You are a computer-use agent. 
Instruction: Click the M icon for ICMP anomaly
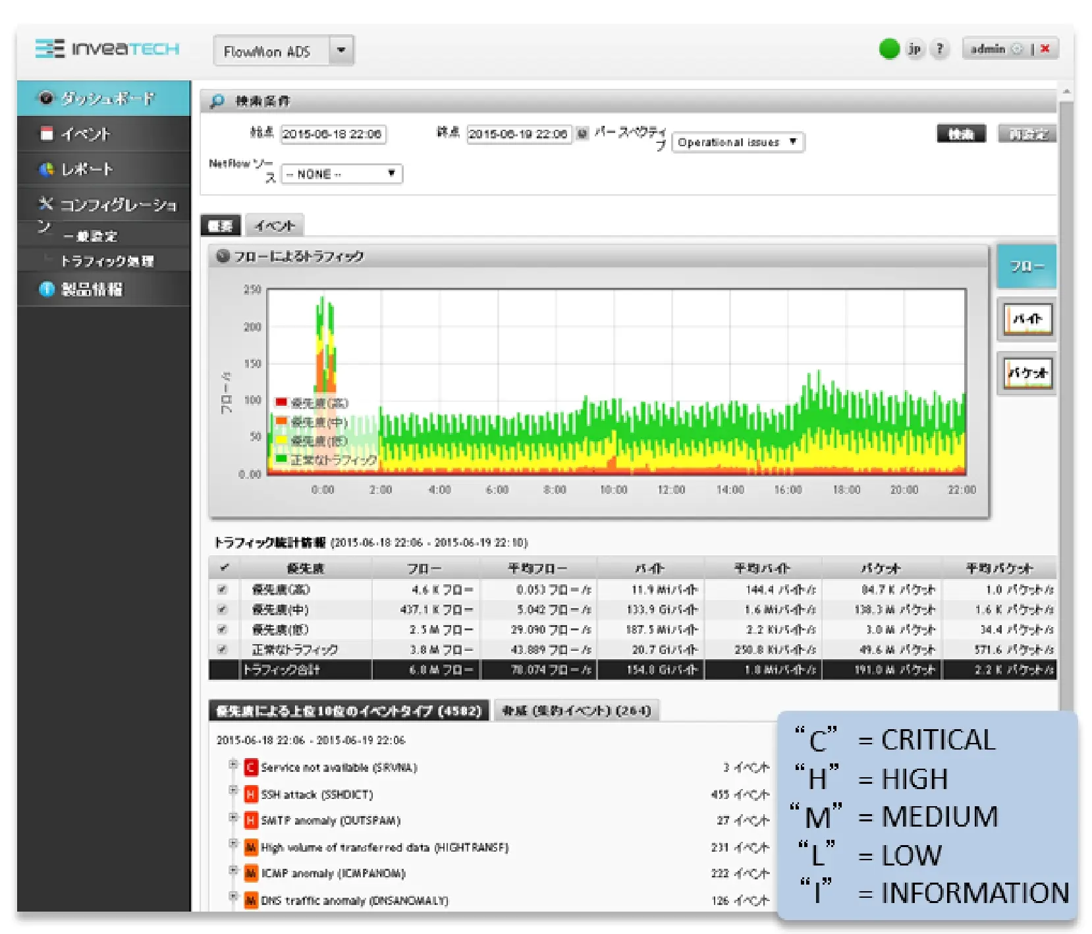coord(250,873)
